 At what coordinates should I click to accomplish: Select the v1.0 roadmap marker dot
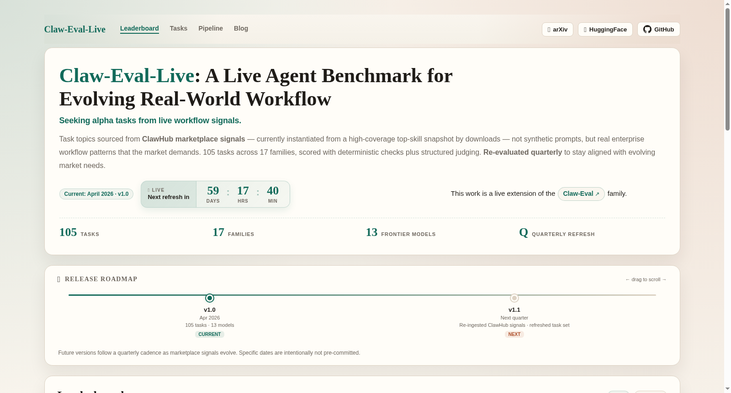point(210,298)
